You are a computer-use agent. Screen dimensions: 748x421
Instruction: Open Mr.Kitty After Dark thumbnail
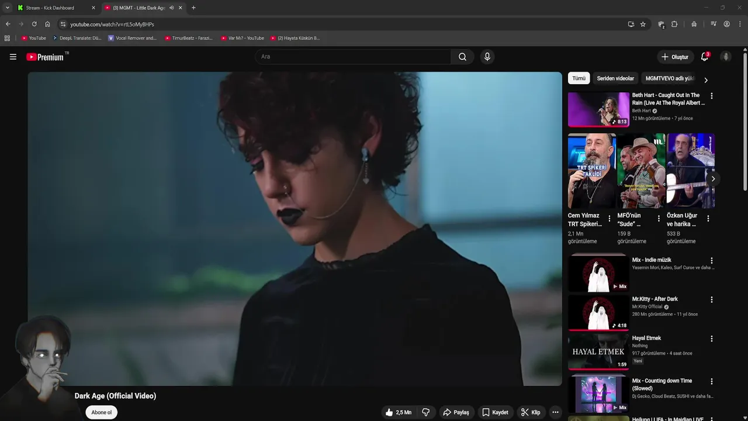(x=598, y=313)
